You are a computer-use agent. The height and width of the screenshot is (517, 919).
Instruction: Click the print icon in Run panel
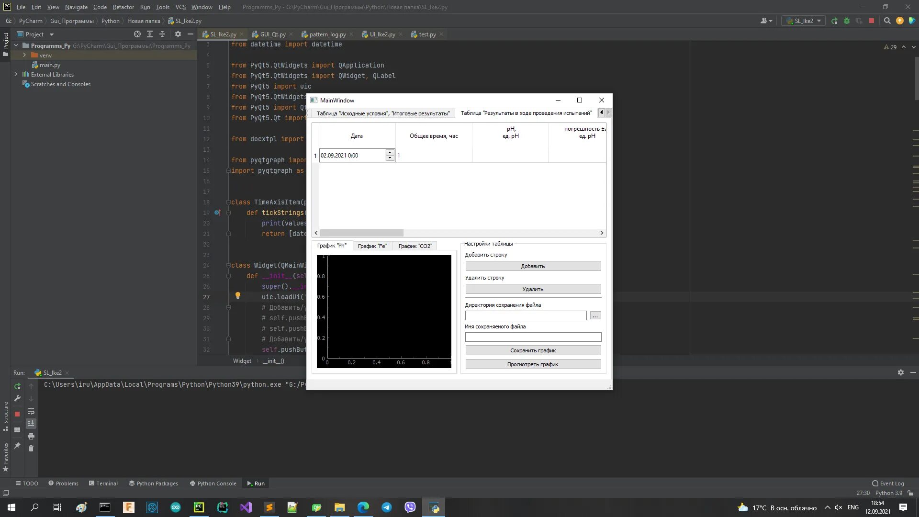[x=31, y=436]
